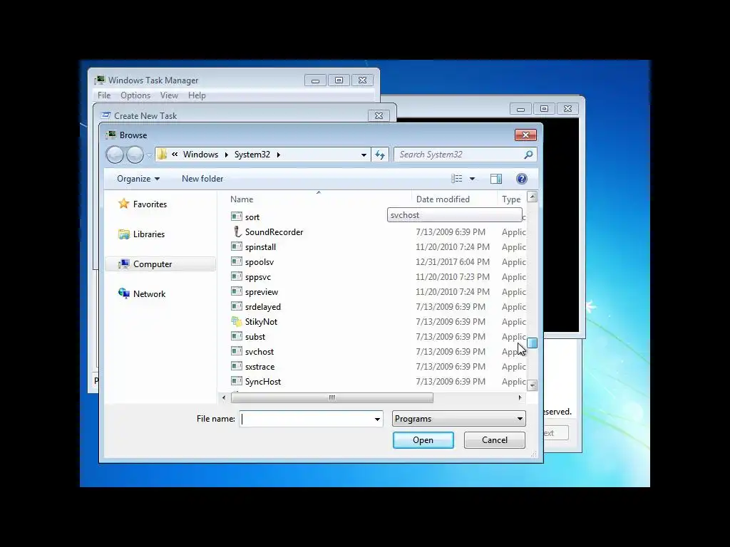The height and width of the screenshot is (547, 730).
Task: Click the Forward navigation arrow in Browse dialog
Action: (135, 155)
